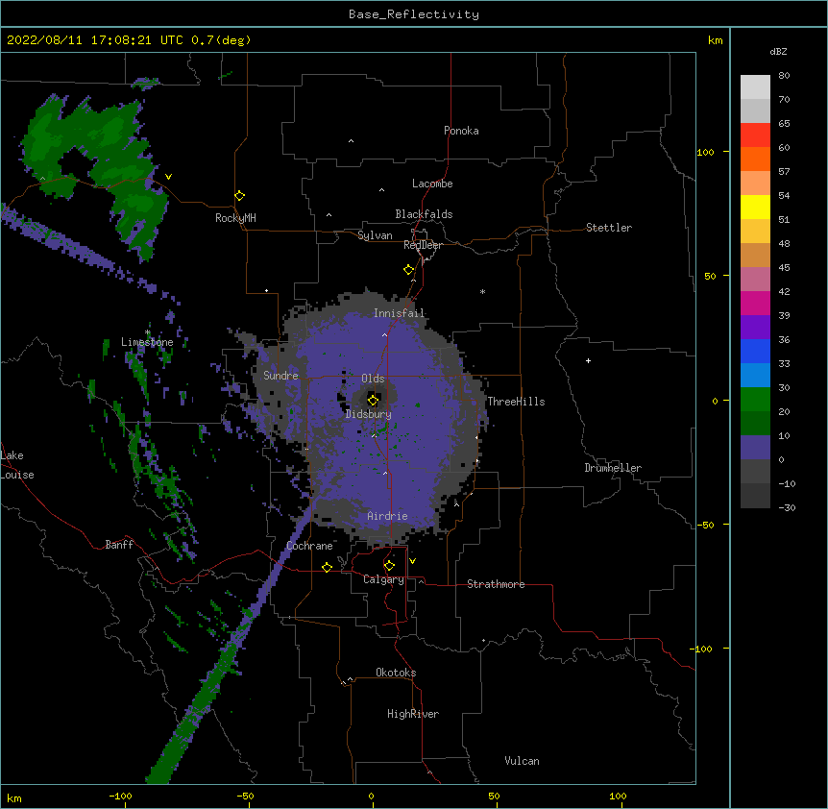Click the Calgary city label
This screenshot has height=809, width=828.
point(383,579)
